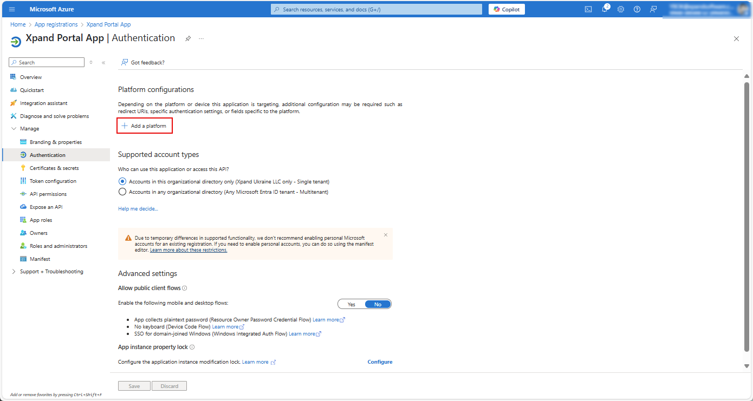Pin the Authentication blade with the pin icon
Viewport: 753px width, 401px height.
point(188,38)
